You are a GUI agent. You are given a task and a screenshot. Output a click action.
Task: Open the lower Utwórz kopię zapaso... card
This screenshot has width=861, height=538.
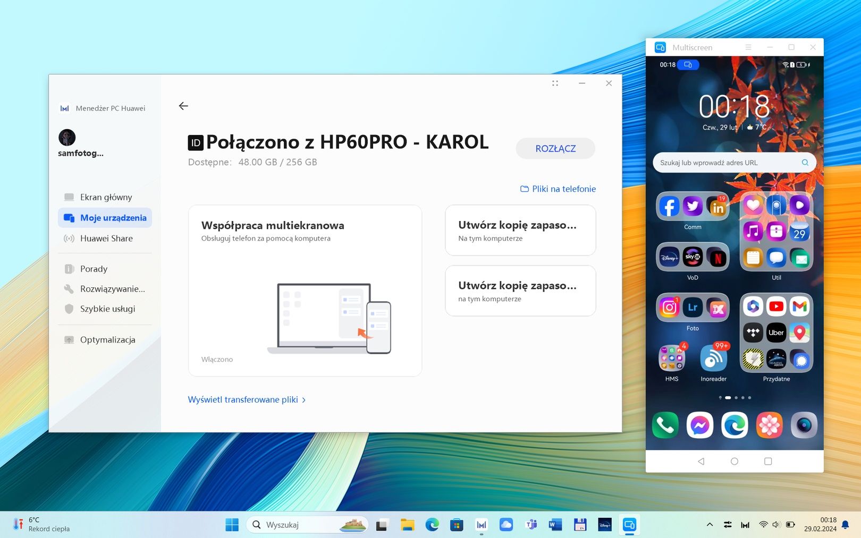click(520, 291)
